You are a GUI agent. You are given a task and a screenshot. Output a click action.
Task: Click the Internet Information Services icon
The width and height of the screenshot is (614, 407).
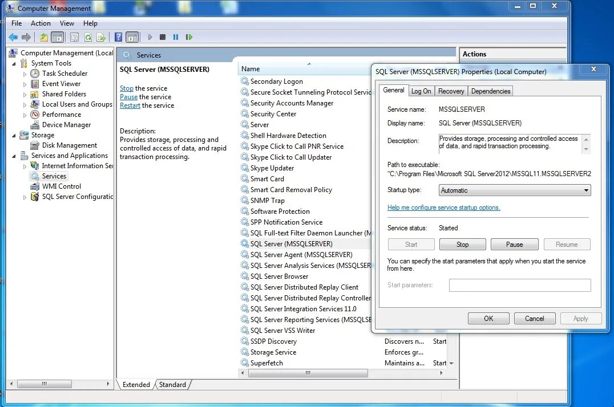tap(35, 166)
